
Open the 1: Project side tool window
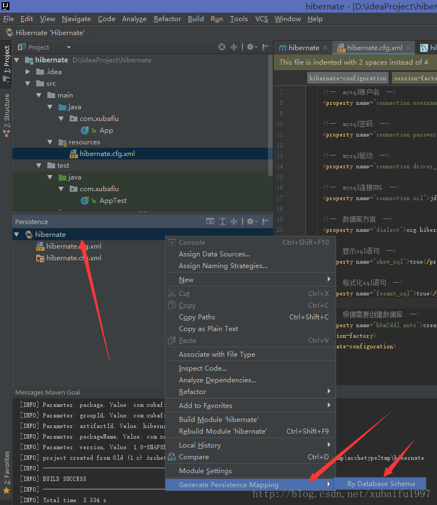pyautogui.click(x=7, y=64)
